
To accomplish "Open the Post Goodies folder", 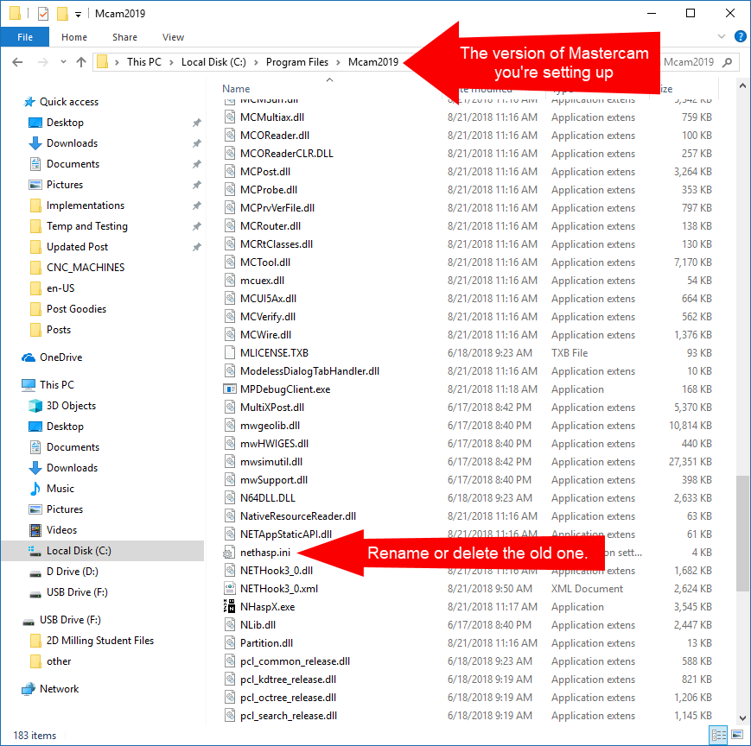I will pos(76,309).
